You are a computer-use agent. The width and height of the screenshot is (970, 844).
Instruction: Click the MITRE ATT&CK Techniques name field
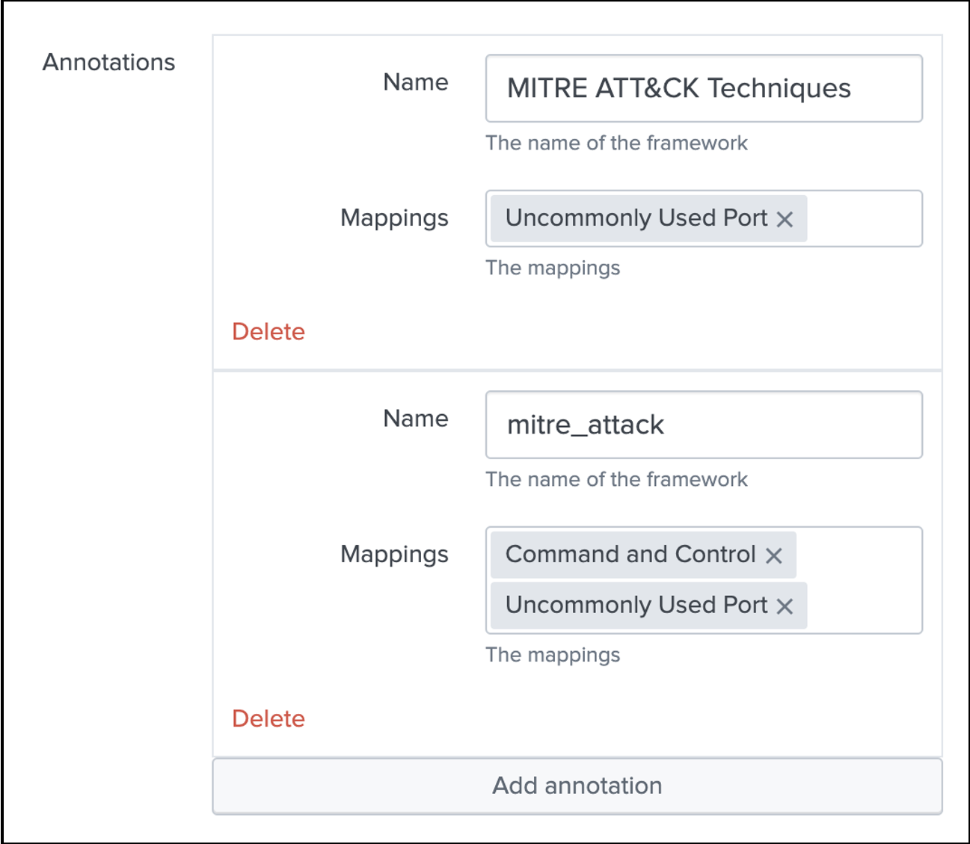pyautogui.click(x=704, y=88)
